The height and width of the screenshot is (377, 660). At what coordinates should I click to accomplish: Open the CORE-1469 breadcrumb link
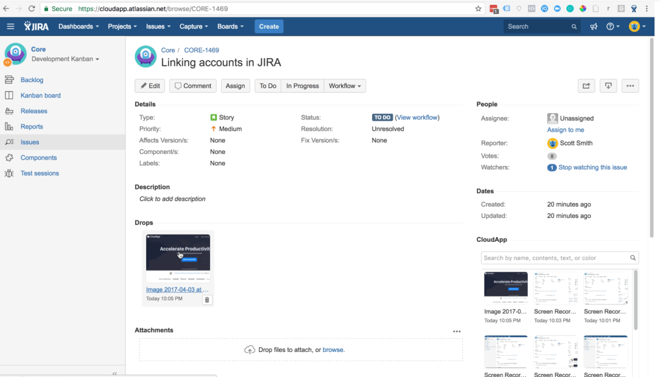(201, 50)
